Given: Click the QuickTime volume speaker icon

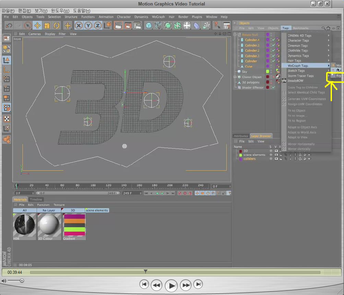Looking at the screenshot, I should click(x=3, y=281).
